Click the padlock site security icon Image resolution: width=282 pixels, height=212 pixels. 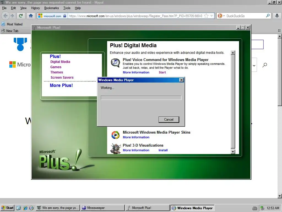65,16
